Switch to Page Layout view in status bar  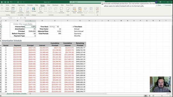149,96
